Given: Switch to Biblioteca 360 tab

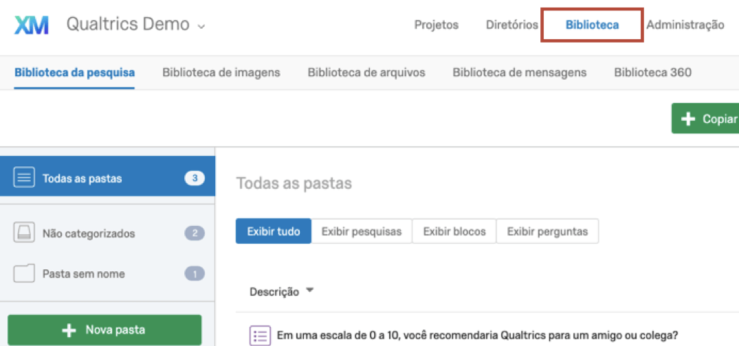Looking at the screenshot, I should coord(653,73).
